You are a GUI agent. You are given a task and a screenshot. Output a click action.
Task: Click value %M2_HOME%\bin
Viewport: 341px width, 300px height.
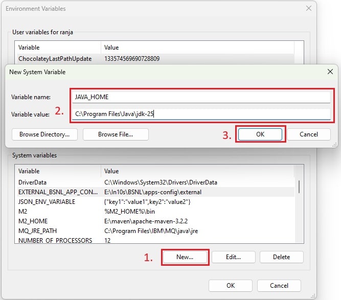pyautogui.click(x=130, y=211)
